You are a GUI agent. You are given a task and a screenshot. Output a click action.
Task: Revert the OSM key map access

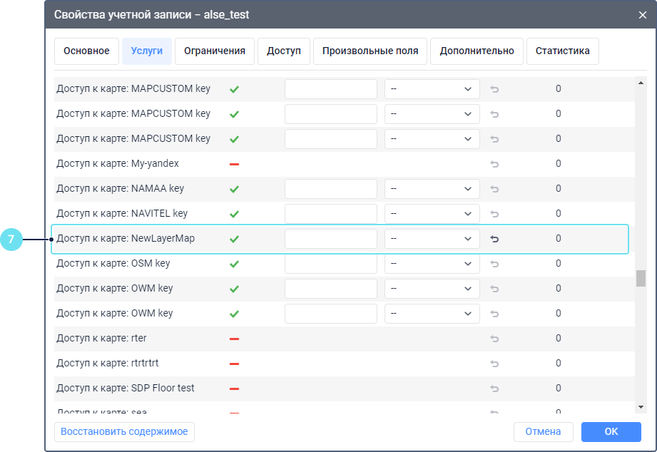494,264
